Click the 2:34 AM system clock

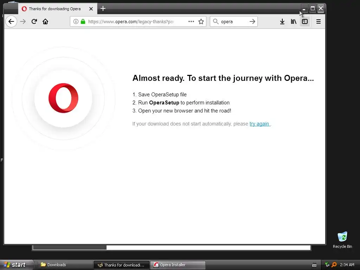coord(347,265)
